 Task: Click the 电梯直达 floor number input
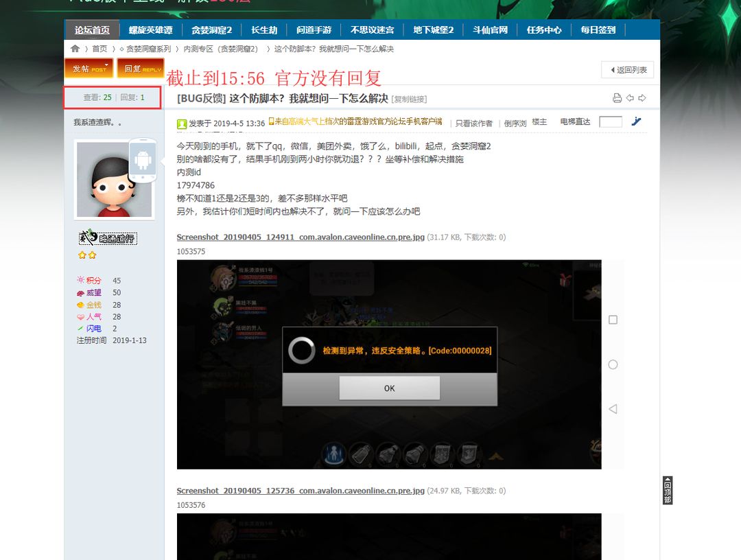(x=611, y=122)
